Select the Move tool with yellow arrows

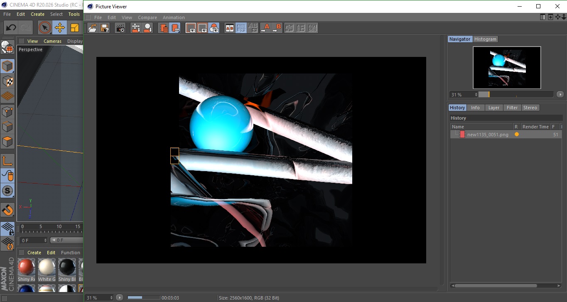60,28
